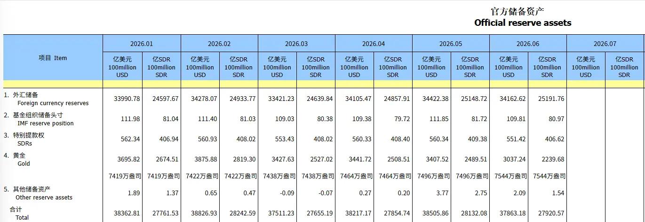The height and width of the screenshot is (222, 645).
Task: Select the gold value 2239.68
Action: [553, 159]
